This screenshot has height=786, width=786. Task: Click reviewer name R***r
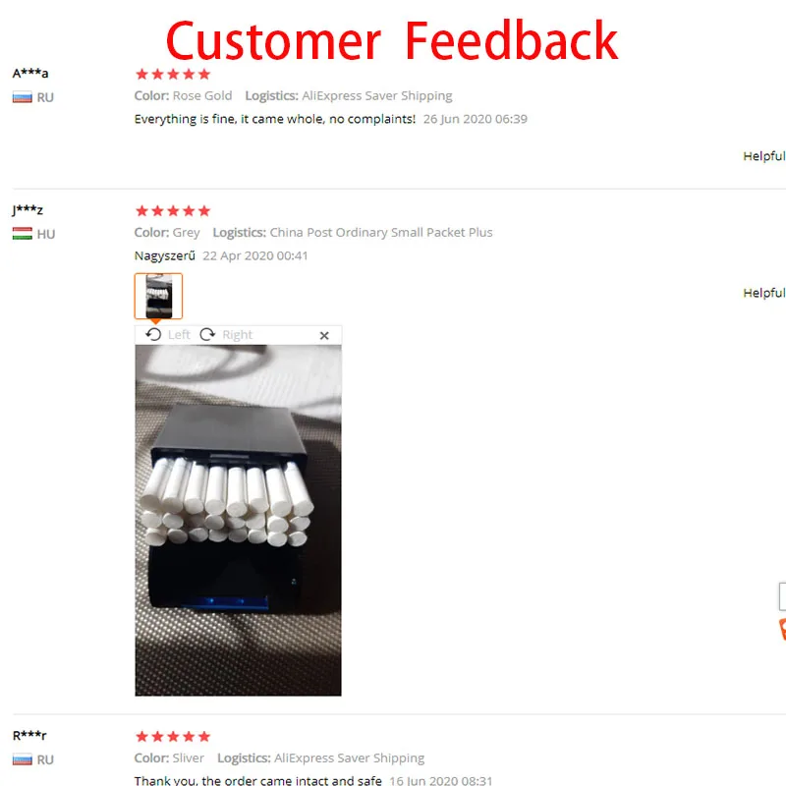pos(29,735)
